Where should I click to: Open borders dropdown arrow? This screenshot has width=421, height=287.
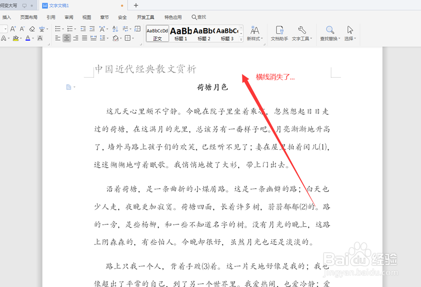click(x=133, y=38)
